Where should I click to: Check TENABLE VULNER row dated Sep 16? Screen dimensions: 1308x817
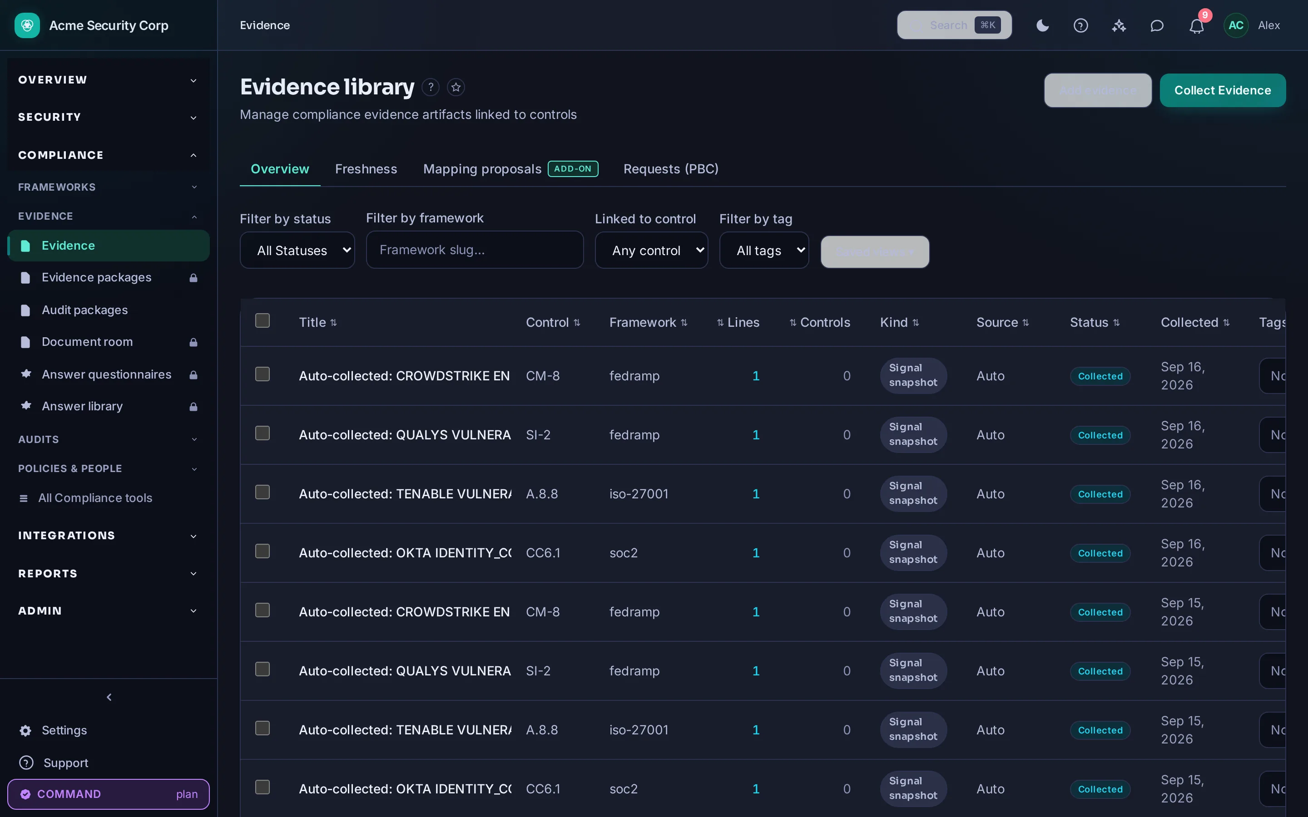tap(262, 492)
